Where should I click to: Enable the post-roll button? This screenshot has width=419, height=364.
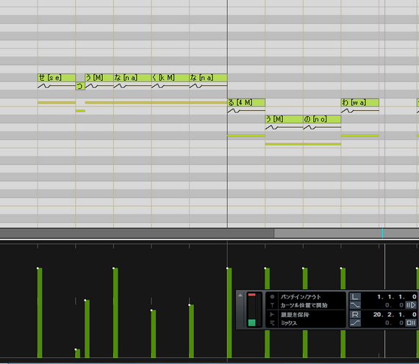tap(411, 323)
